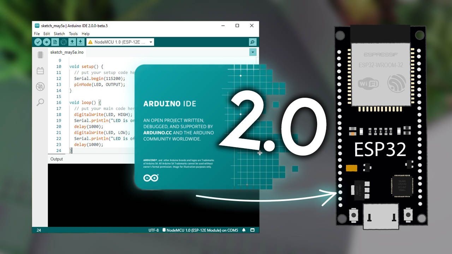The width and height of the screenshot is (452, 254).
Task: Select the Start Debugging toolbar icon
Action: (63, 42)
